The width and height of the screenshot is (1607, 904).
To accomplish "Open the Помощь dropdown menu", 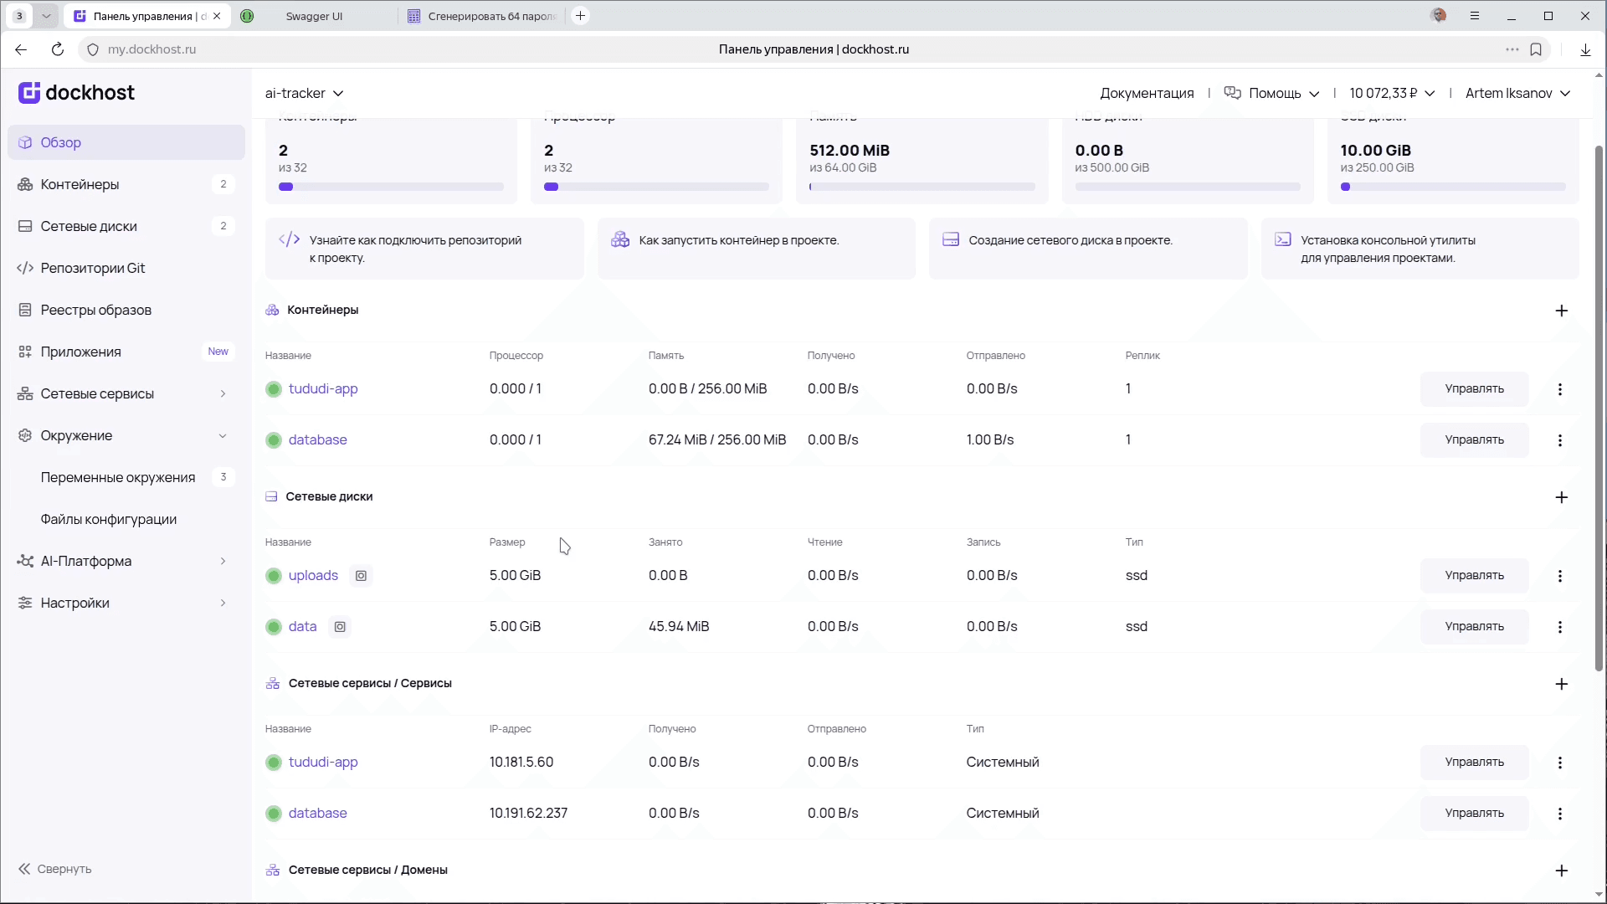I will (x=1271, y=94).
